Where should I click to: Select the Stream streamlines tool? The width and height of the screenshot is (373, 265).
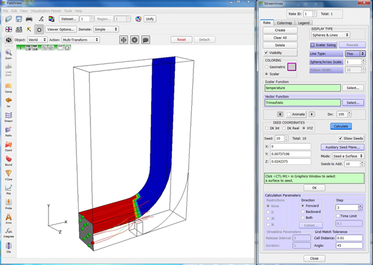coord(9,116)
